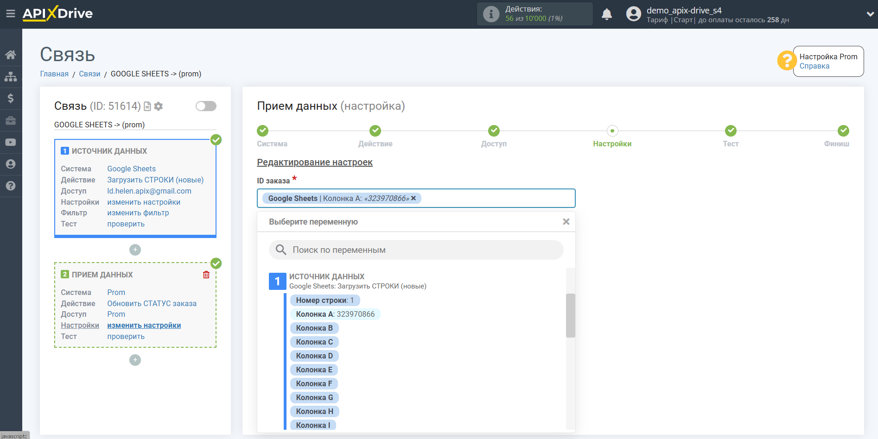Select the Колонка D variable
The image size is (878, 439).
(x=314, y=356)
